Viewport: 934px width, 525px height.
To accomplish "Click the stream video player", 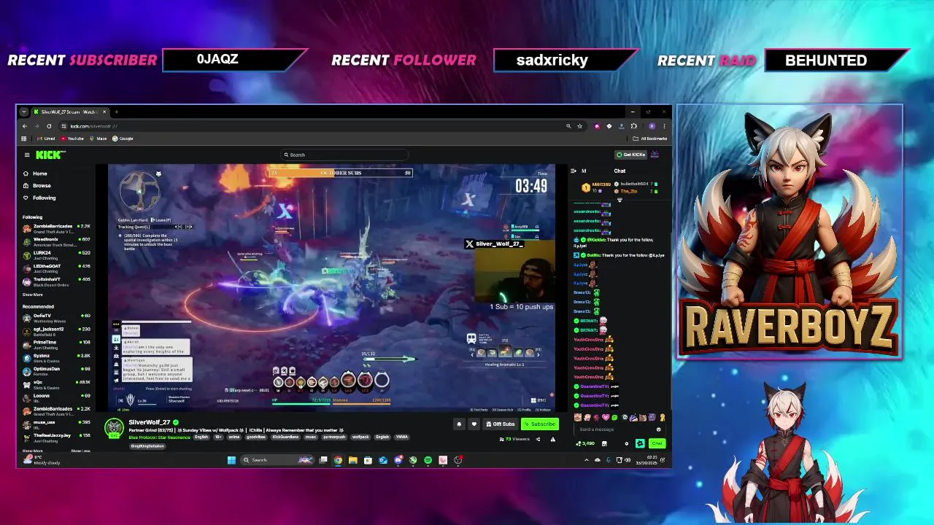I will click(332, 288).
